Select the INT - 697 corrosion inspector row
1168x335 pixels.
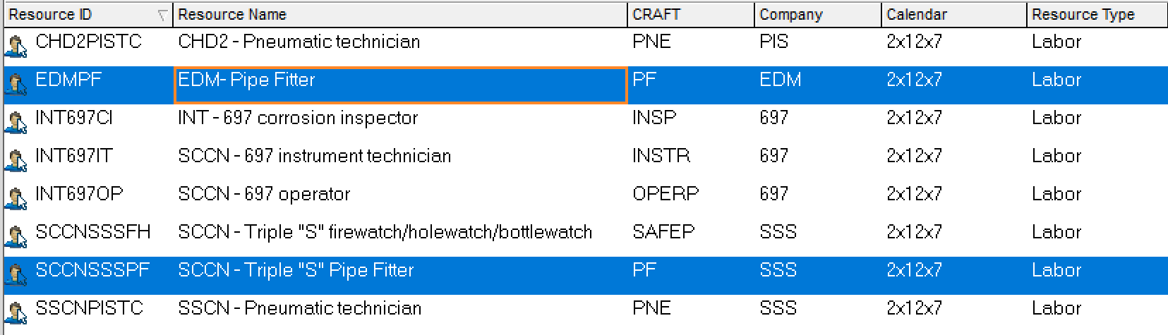pos(586,118)
